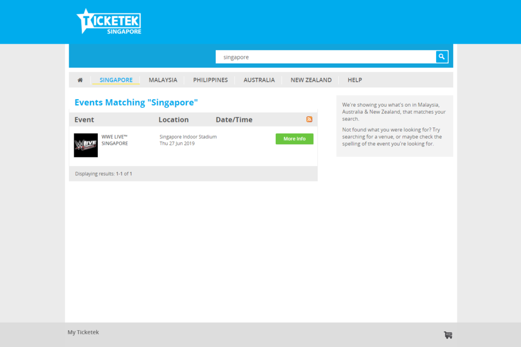
Task: Click the WWE Live event thumbnail
Action: tap(85, 145)
